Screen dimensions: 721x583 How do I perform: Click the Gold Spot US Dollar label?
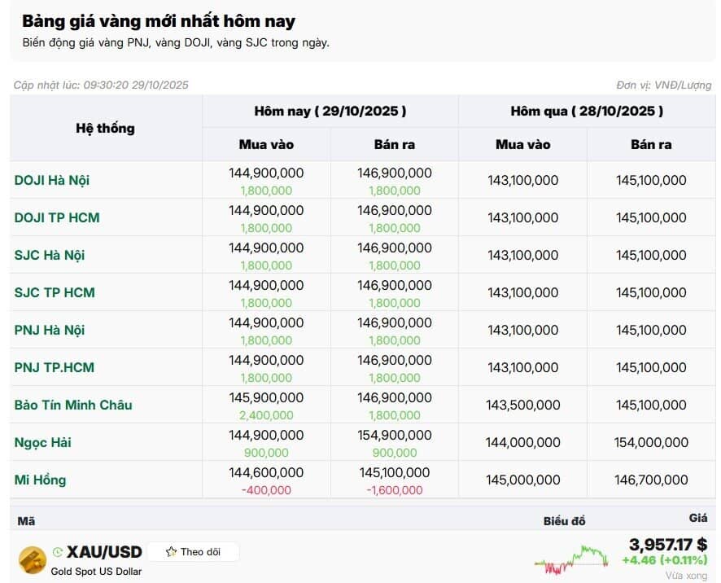click(x=96, y=572)
